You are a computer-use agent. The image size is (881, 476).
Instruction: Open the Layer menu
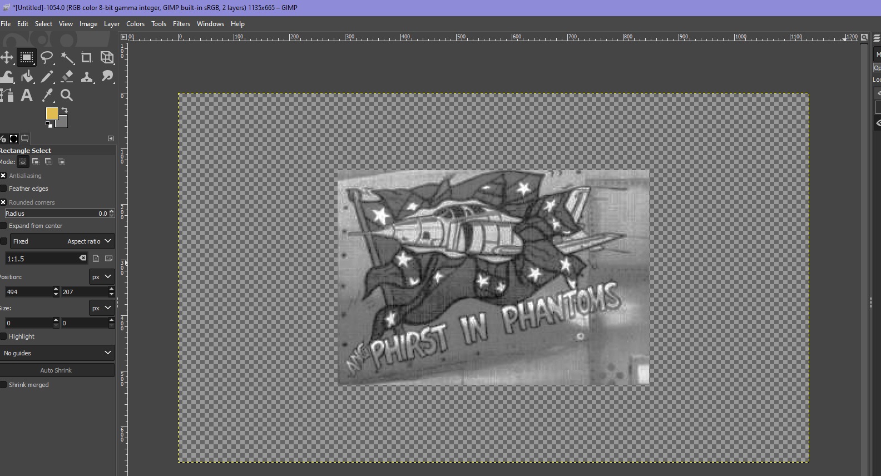click(x=112, y=24)
